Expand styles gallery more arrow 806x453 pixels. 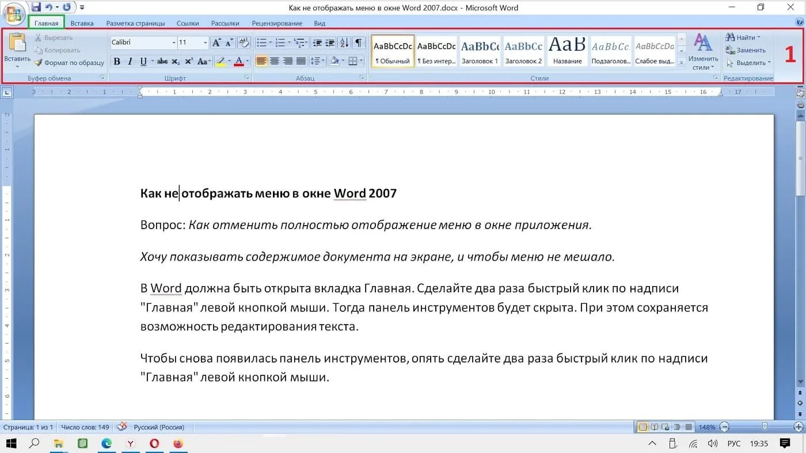pyautogui.click(x=682, y=62)
